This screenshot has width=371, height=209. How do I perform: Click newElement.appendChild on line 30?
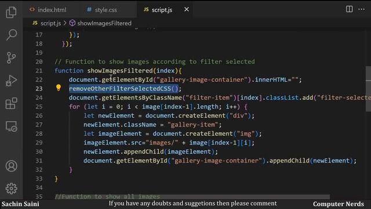123,152
